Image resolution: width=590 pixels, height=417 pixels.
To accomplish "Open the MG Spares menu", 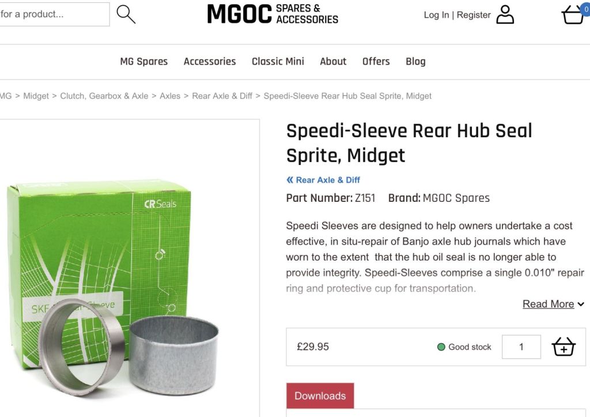I will coord(143,61).
